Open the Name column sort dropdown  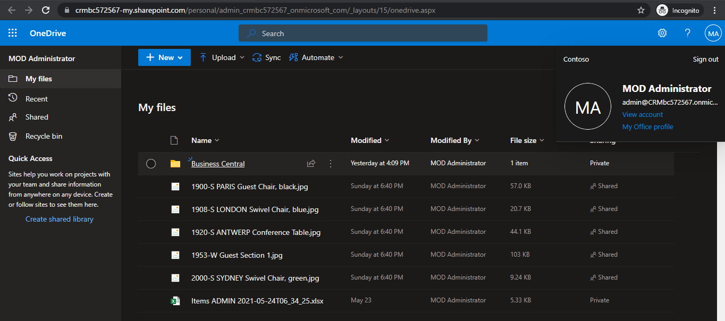pos(216,140)
